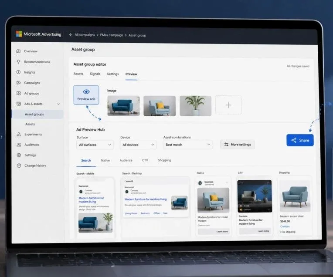Screen dimensions: 333x277
Task: Click the Insights sidebar icon
Action: 18,72
